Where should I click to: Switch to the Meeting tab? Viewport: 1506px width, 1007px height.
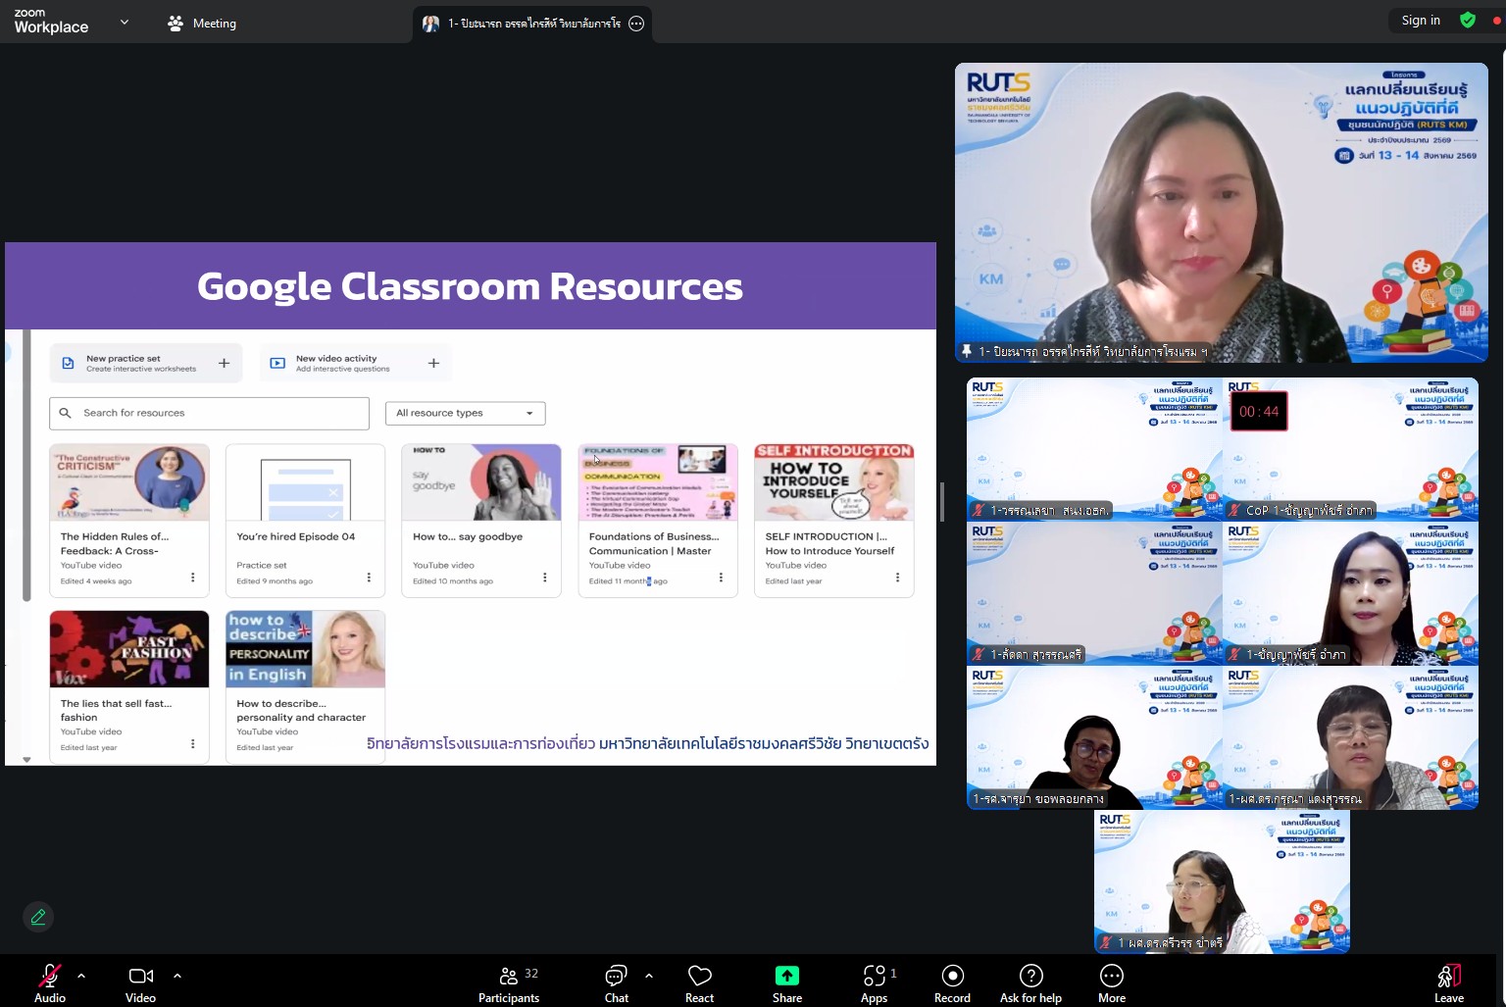(x=202, y=23)
